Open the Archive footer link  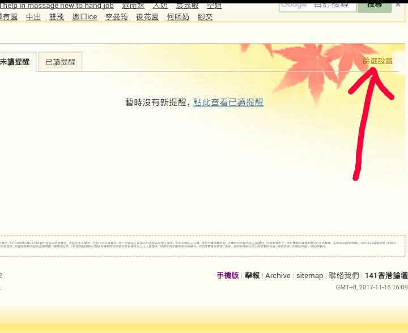pos(278,275)
